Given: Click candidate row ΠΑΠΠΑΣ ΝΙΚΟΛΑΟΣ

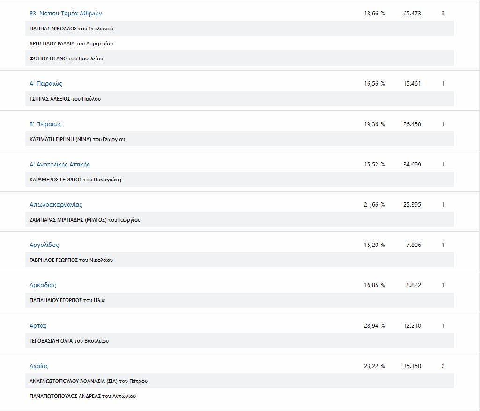Looking at the screenshot, I should 71,29.
